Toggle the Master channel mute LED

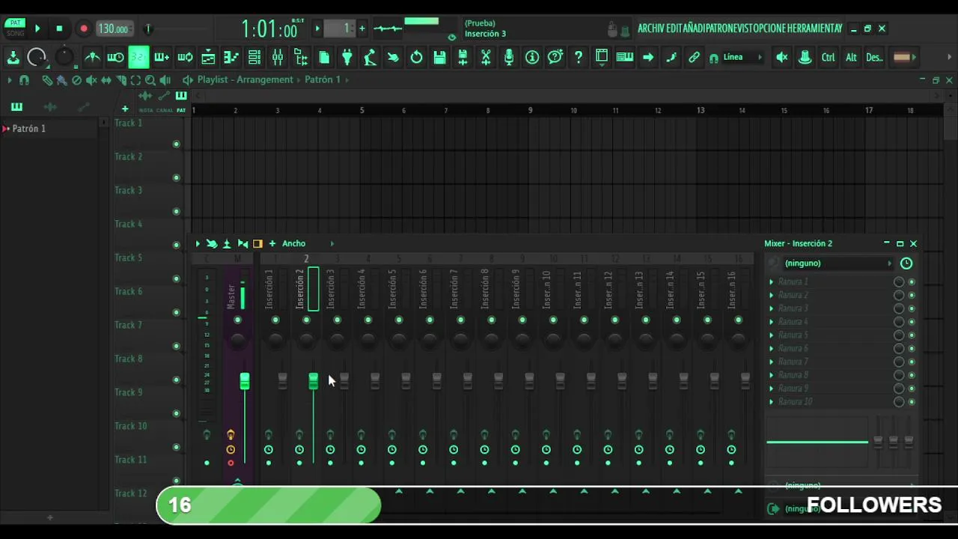237,320
